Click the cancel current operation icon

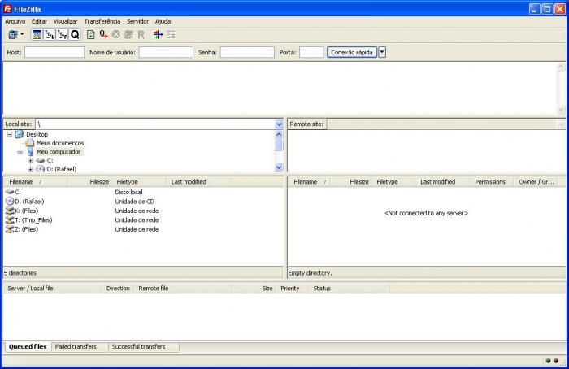tap(115, 35)
